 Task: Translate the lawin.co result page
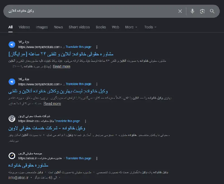tap(67, 121)
